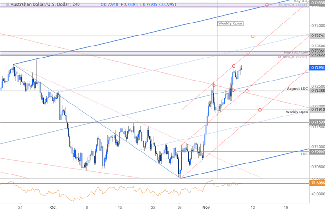325x209 pixels.
Task: Click the Oct date on time axis
Action: coord(53,207)
